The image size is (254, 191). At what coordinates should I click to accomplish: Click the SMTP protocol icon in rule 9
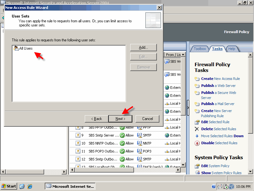click(x=139, y=135)
